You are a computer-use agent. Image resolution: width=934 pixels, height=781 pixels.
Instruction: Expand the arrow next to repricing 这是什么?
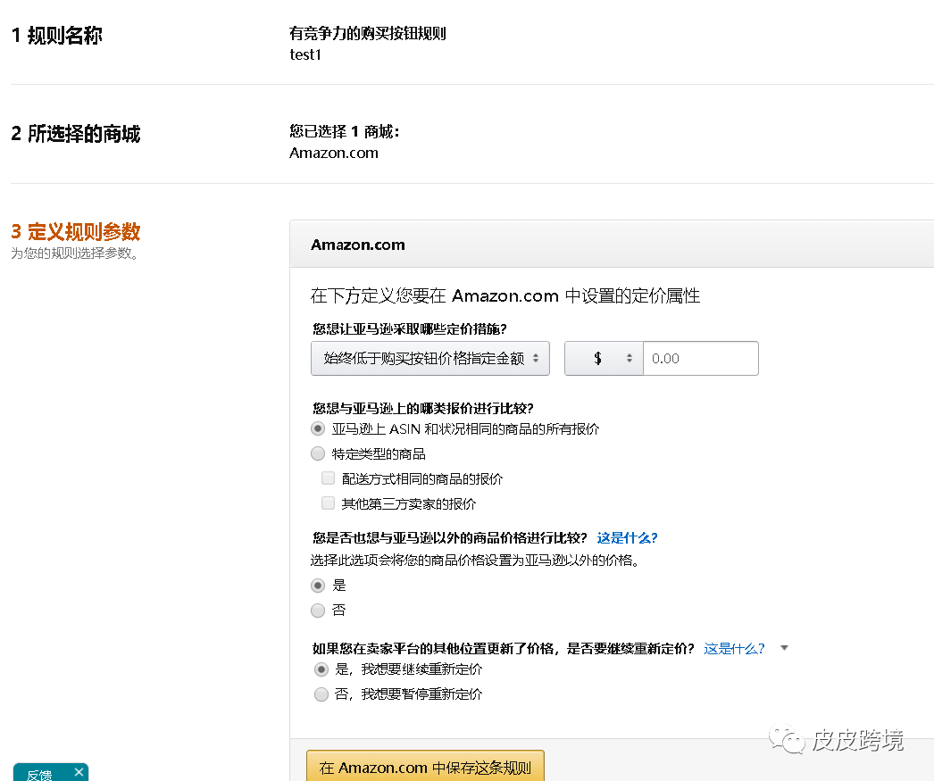coord(785,648)
